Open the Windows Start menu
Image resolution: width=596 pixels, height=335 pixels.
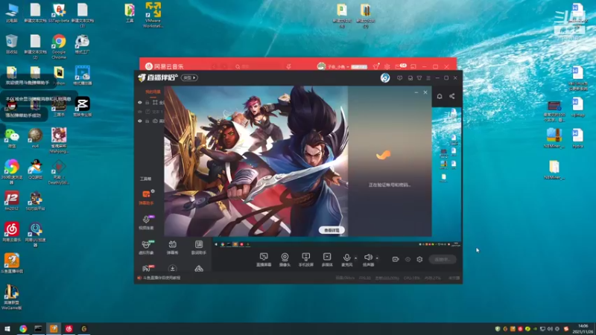[7, 328]
